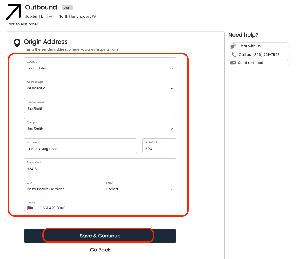Viewport: 296px width, 259px height.
Task: Click the Sender Name field with Joe Smith
Action: (100, 106)
